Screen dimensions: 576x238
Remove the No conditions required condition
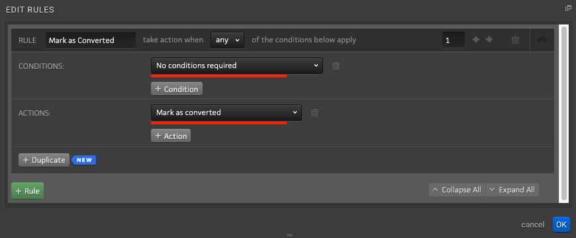pos(336,66)
